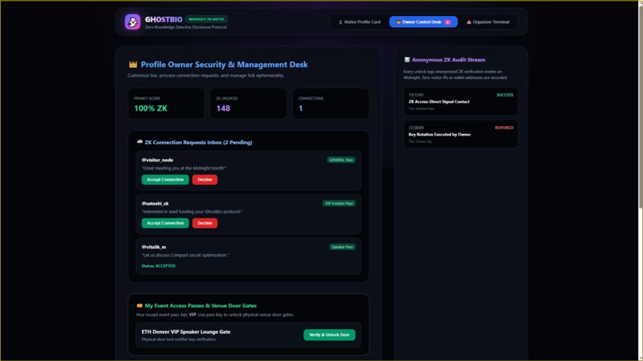
Task: Decline the @visitor_node connection request
Action: (x=205, y=179)
